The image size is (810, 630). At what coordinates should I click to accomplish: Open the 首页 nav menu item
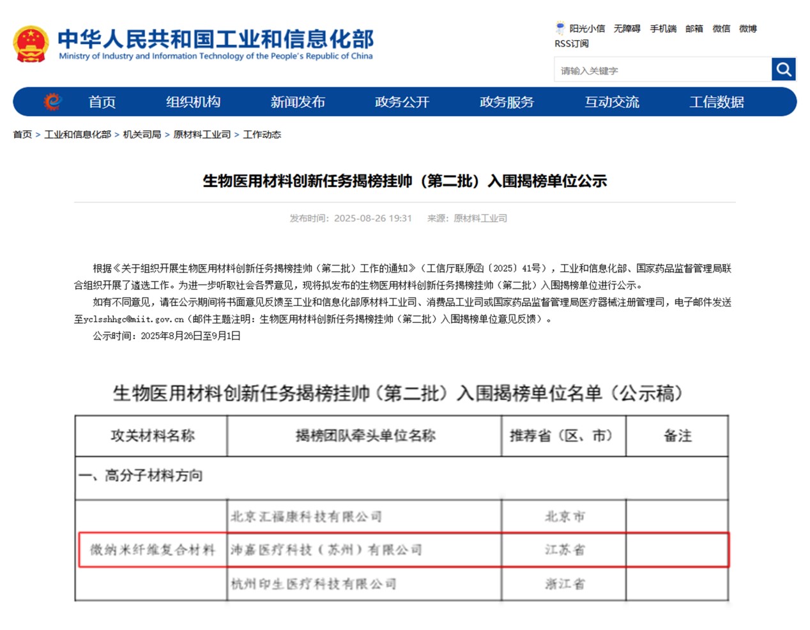(x=102, y=102)
